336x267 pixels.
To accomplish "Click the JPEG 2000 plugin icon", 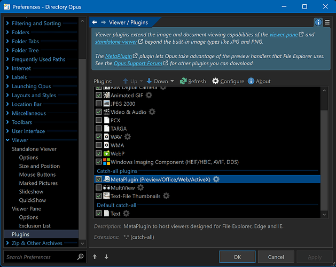I will [x=106, y=104].
